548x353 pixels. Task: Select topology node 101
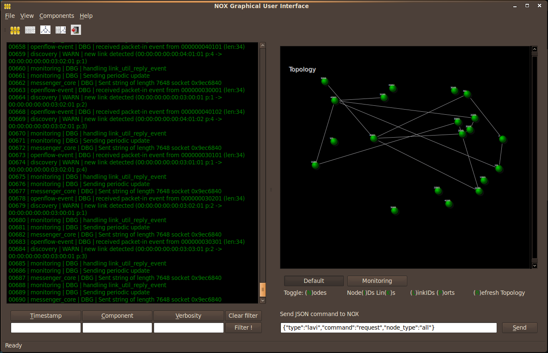334,141
